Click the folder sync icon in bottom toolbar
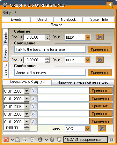This screenshot has width=117, height=145. pyautogui.click(x=25, y=140)
